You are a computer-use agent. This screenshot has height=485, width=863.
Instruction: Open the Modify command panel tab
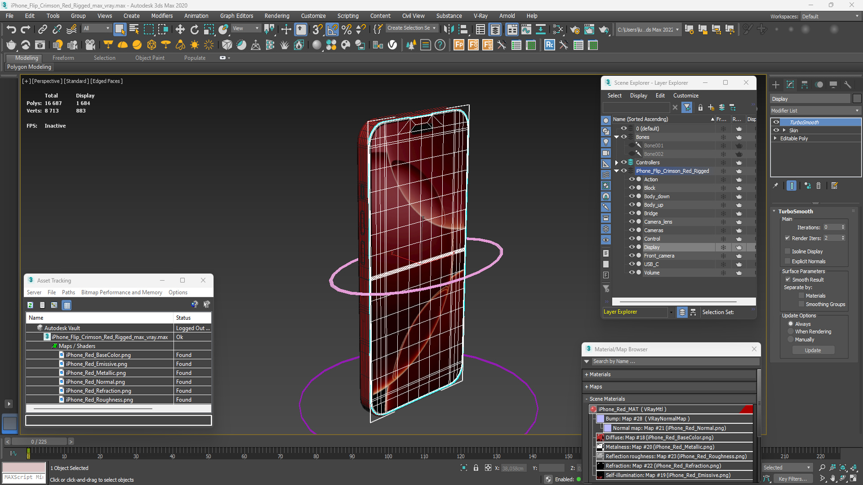point(790,84)
